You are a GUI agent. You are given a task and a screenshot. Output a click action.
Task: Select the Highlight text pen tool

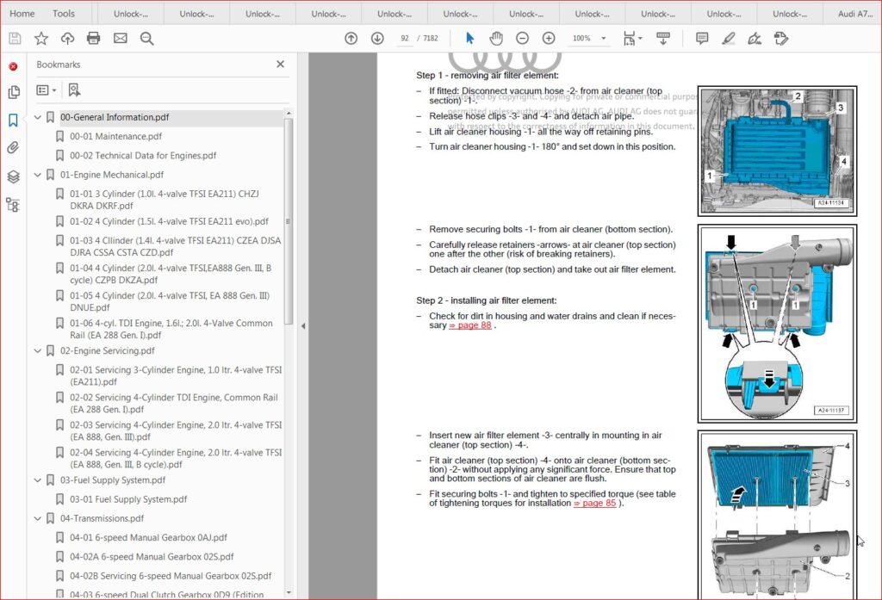coord(729,38)
